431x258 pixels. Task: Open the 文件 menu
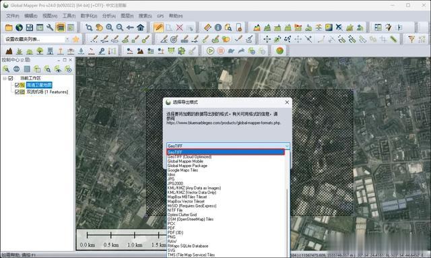pyautogui.click(x=13, y=16)
